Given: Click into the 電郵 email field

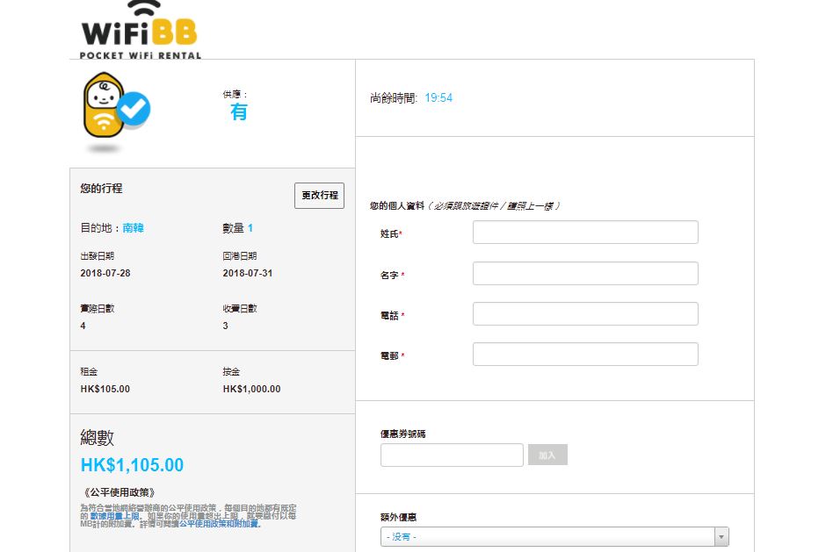Looking at the screenshot, I should click(x=585, y=355).
